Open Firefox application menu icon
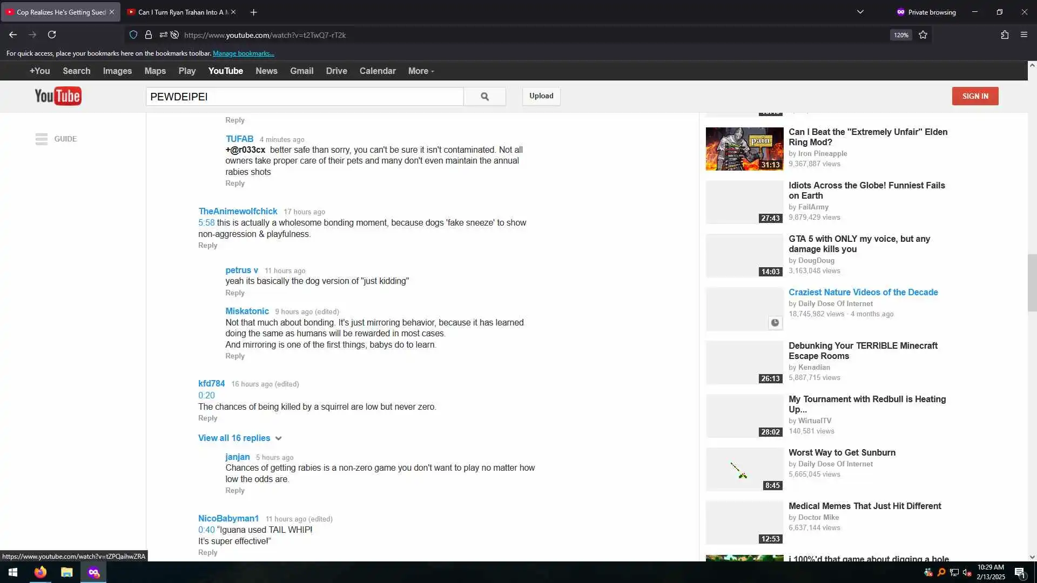1037x583 pixels. (x=1023, y=35)
